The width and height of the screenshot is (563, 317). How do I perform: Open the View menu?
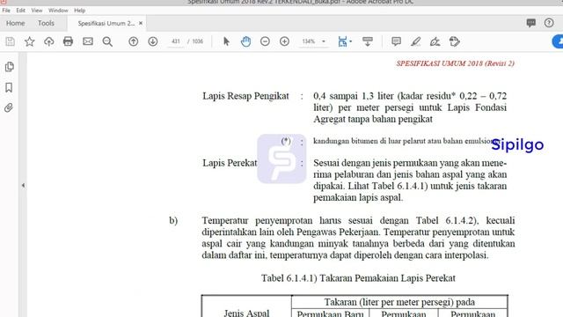click(37, 11)
